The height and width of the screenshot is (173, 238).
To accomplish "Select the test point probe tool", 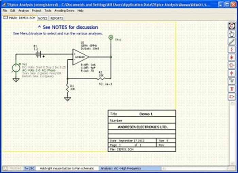I will [x=232, y=81].
